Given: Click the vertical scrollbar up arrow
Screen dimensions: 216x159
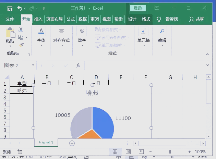Looking at the screenshot, I should pyautogui.click(x=208, y=77).
